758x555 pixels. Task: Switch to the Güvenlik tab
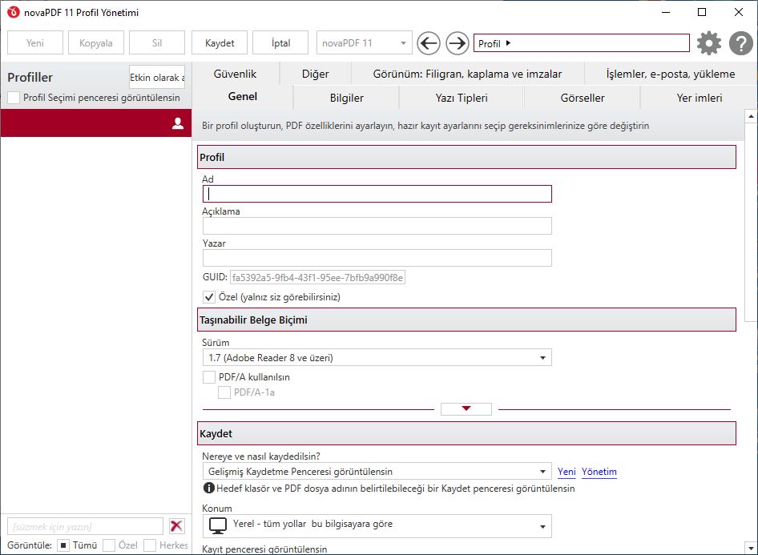[x=235, y=74]
